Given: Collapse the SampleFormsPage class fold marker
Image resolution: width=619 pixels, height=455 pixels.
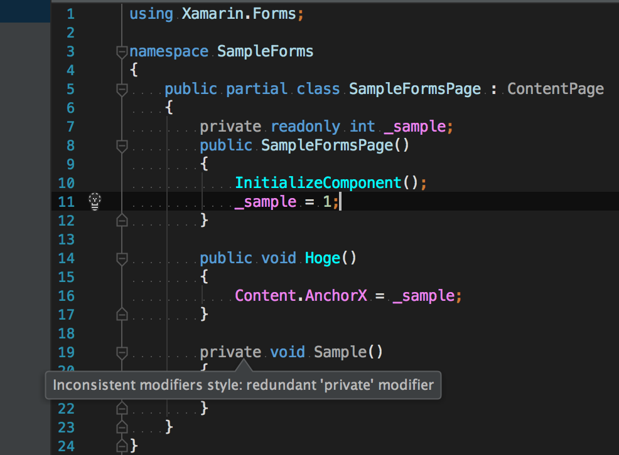Looking at the screenshot, I should click(122, 90).
